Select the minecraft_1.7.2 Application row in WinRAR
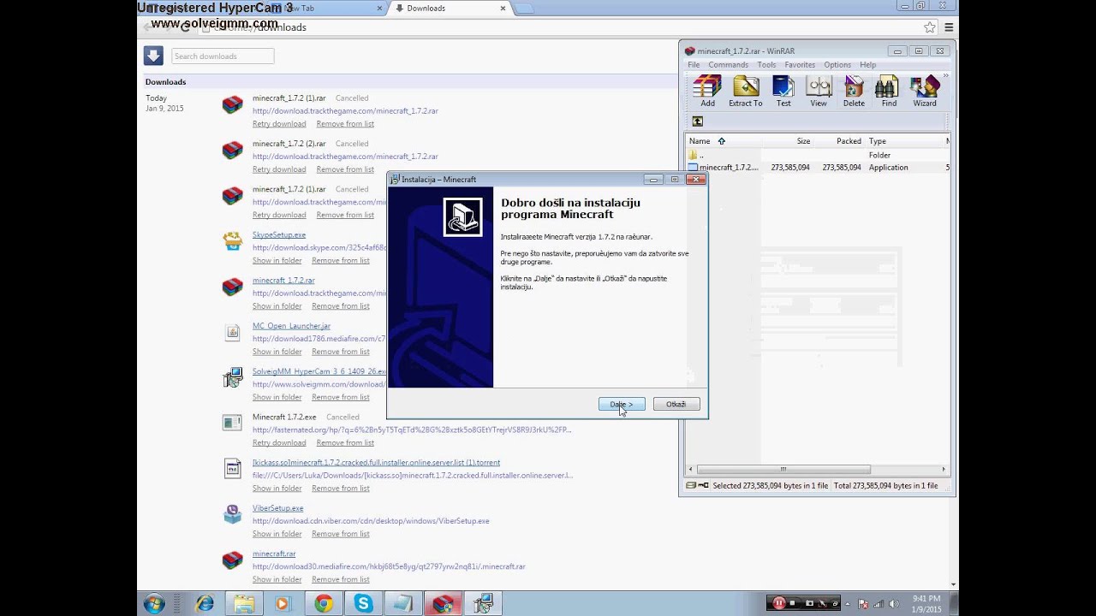The width and height of the screenshot is (1096, 616). click(x=818, y=168)
